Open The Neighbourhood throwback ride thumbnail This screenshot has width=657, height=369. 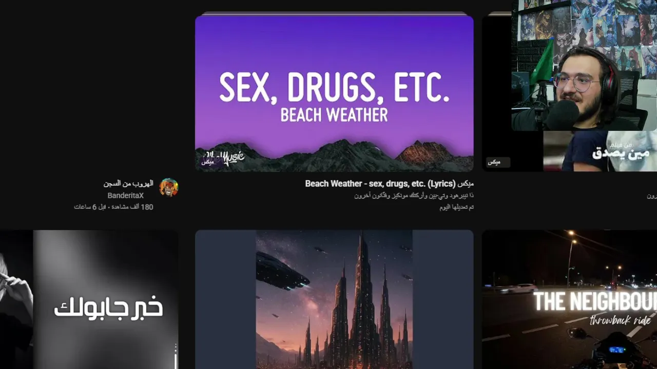point(570,299)
